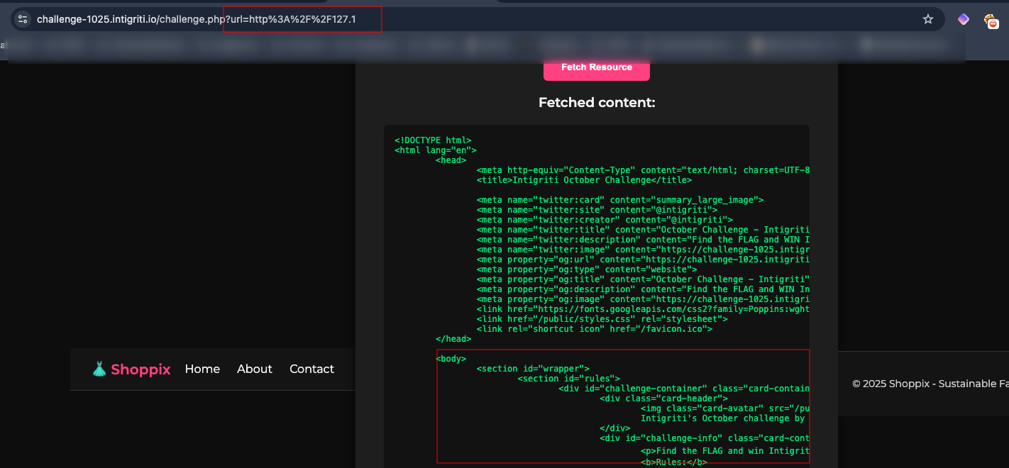
Task: Navigate to the Contact page link
Action: tap(311, 369)
